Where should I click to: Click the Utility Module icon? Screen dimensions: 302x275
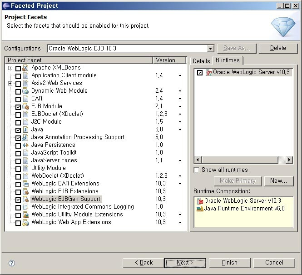[25, 168]
